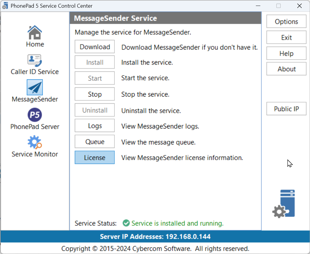Open the MessageSender Logs

[x=95, y=126]
